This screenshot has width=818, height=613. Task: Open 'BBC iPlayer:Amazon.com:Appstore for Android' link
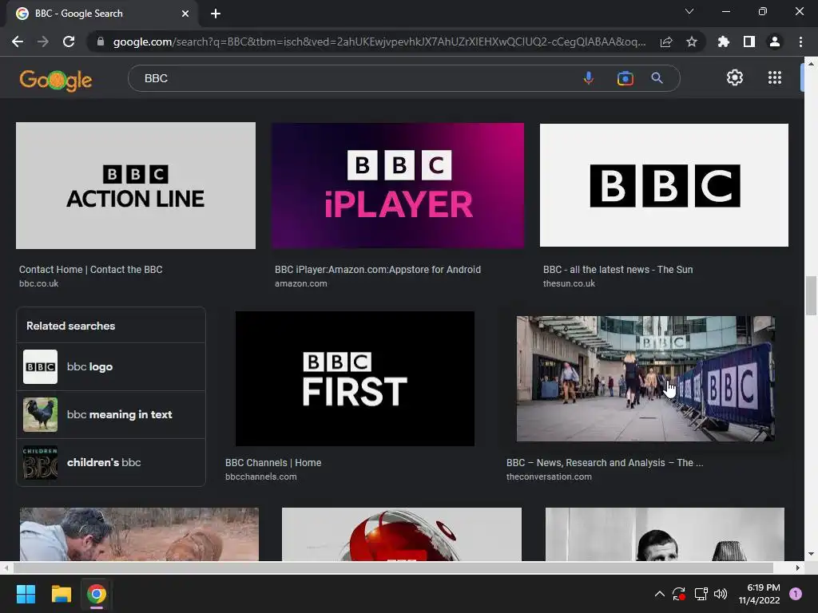(x=378, y=270)
